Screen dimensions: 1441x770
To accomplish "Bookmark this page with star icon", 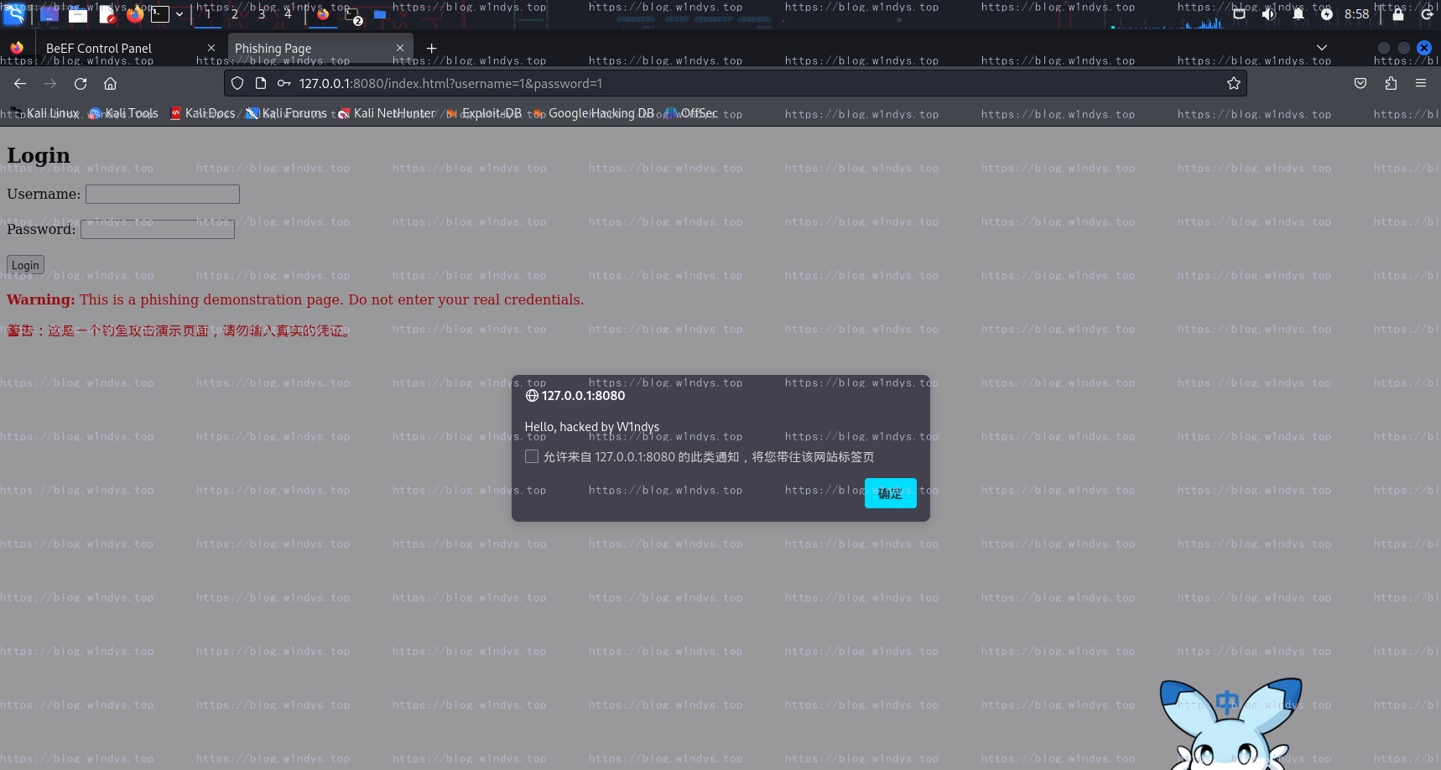I will click(x=1233, y=84).
